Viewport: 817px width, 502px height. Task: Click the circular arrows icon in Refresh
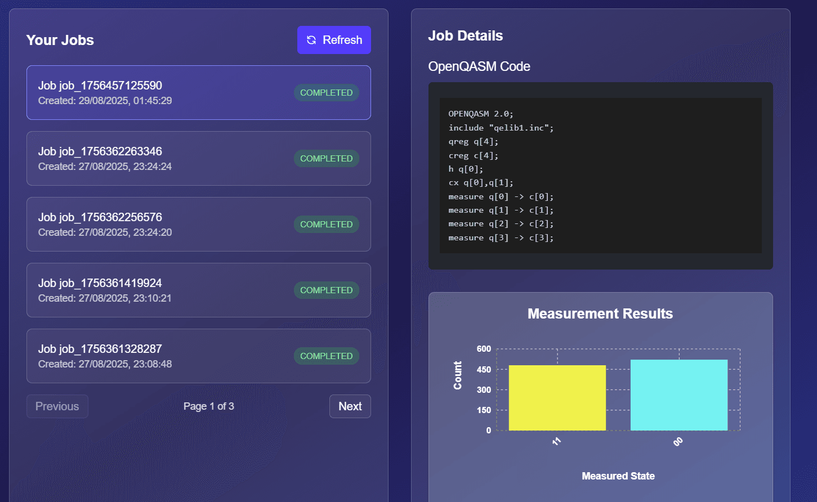coord(311,40)
